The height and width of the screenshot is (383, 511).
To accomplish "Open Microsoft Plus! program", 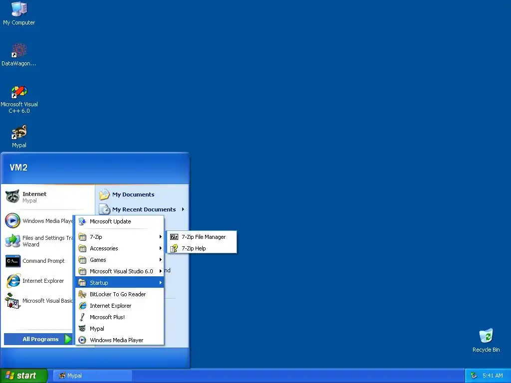I will click(119, 317).
